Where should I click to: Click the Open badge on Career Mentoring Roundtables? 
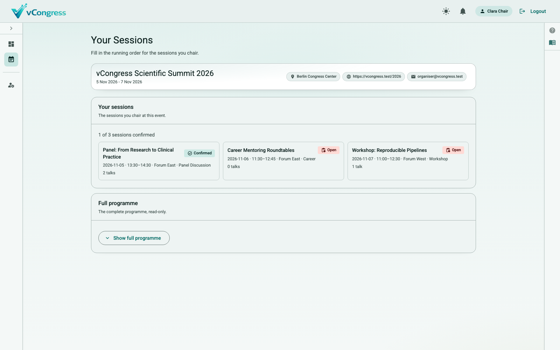329,150
